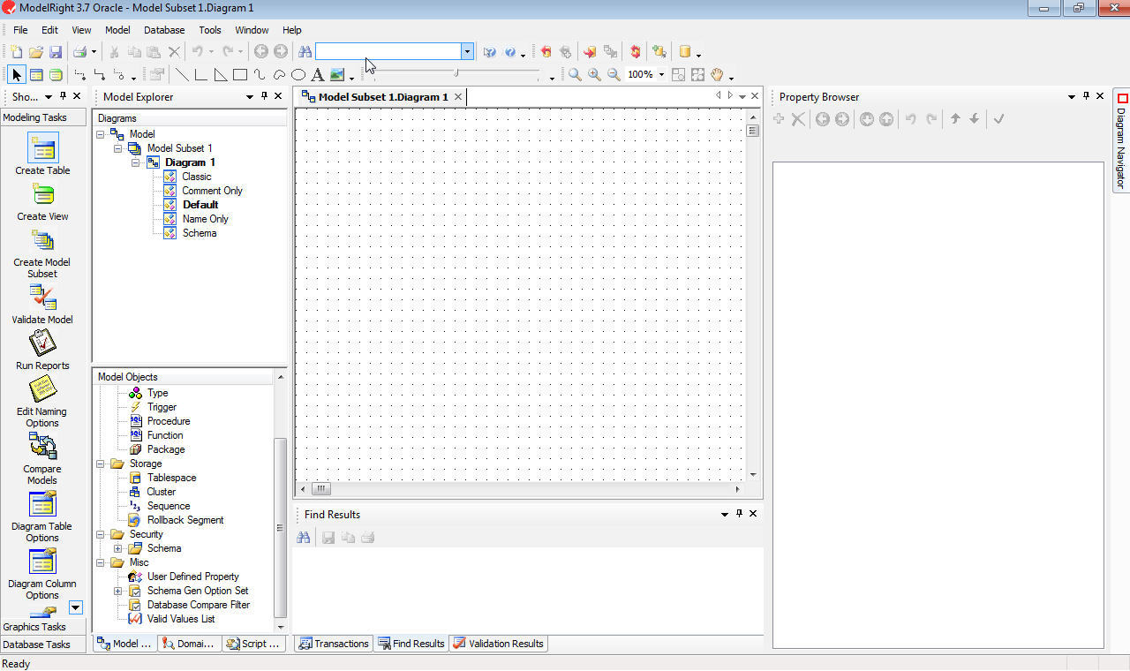Select the straight Line drawing tool
The image size is (1130, 671).
click(x=181, y=75)
